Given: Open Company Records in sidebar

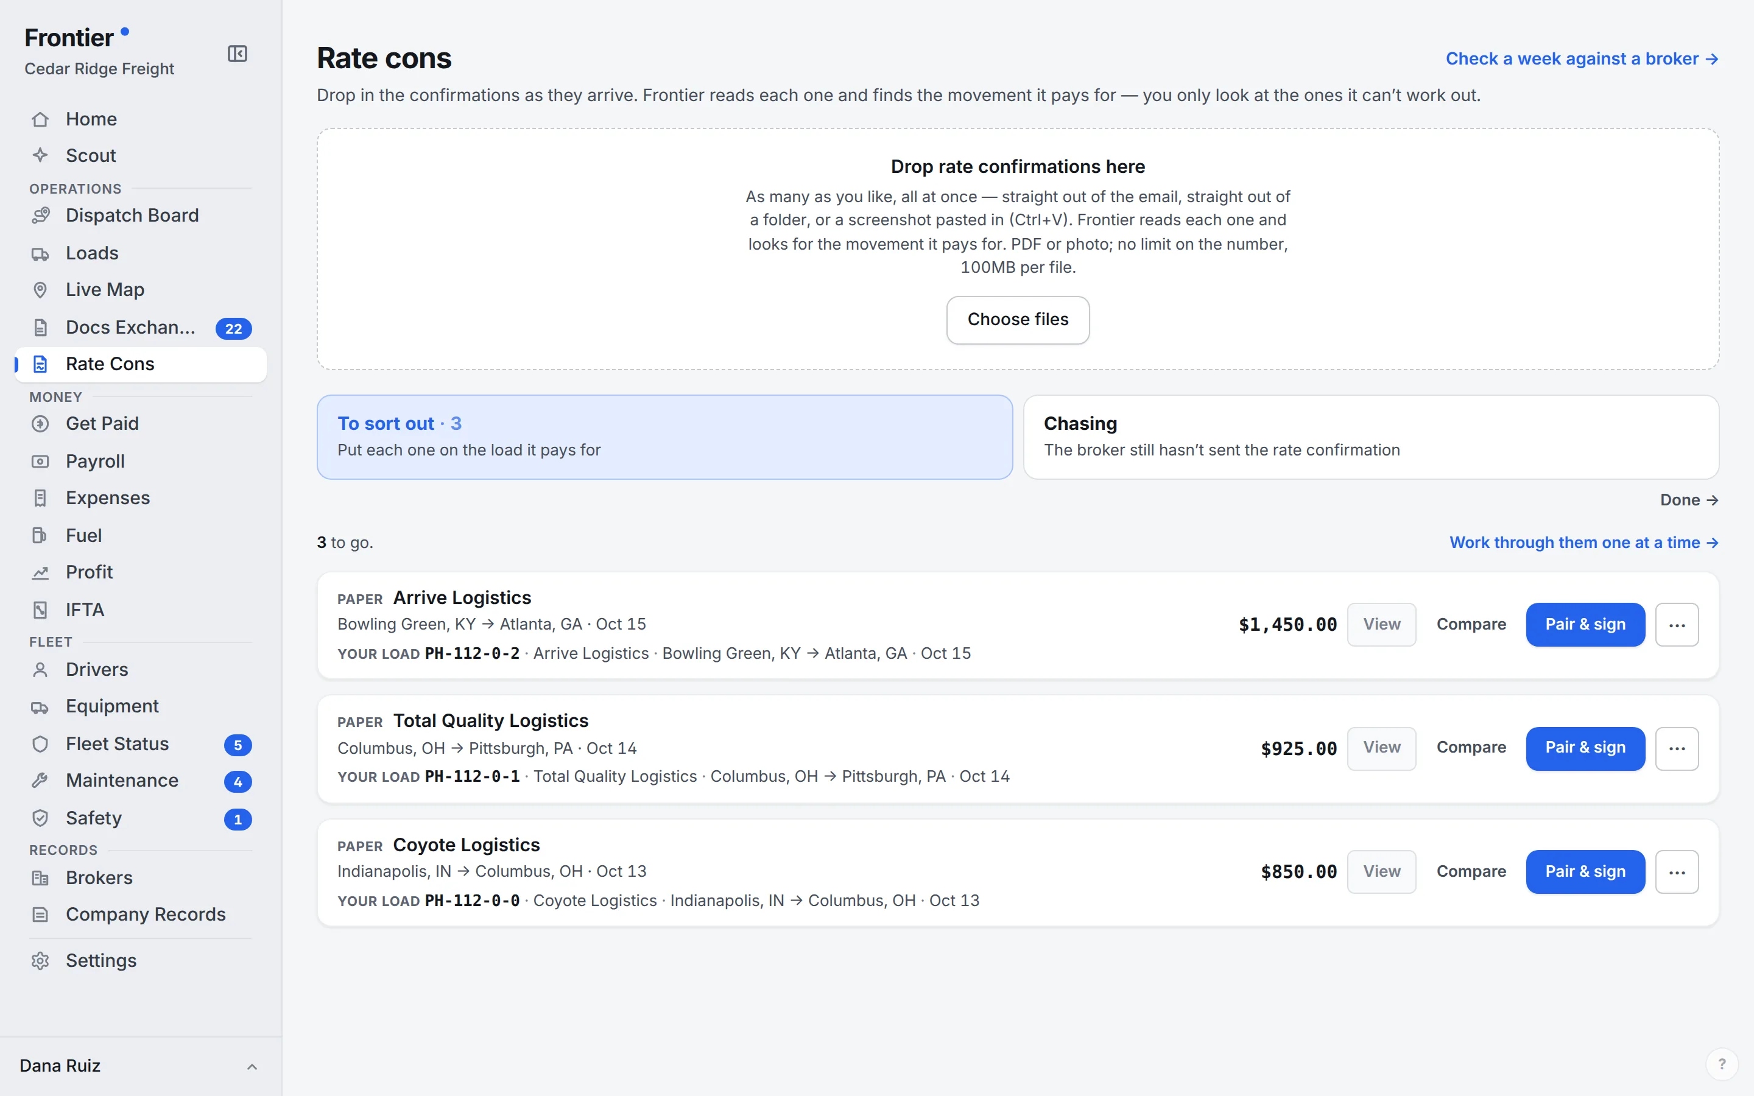Looking at the screenshot, I should 141,914.
